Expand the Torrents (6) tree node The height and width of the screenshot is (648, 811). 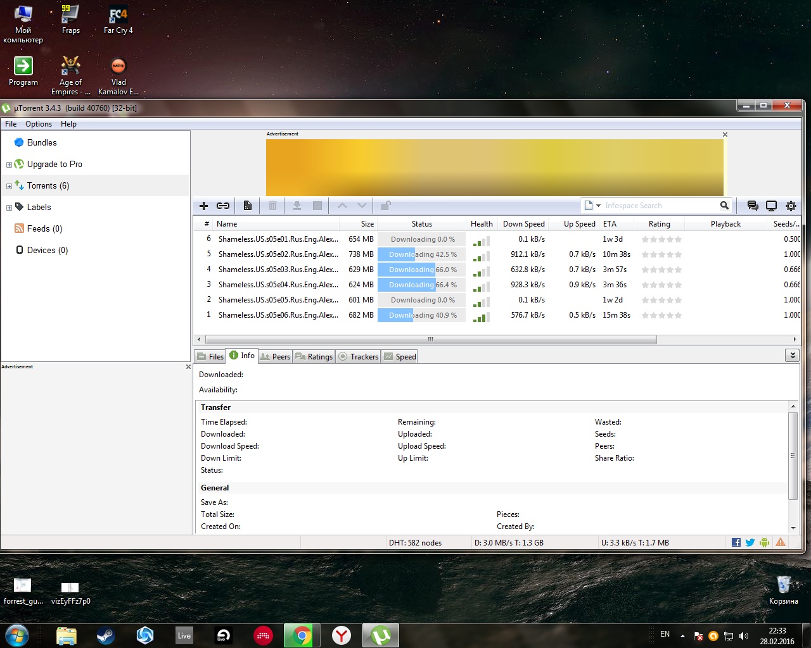coord(9,186)
